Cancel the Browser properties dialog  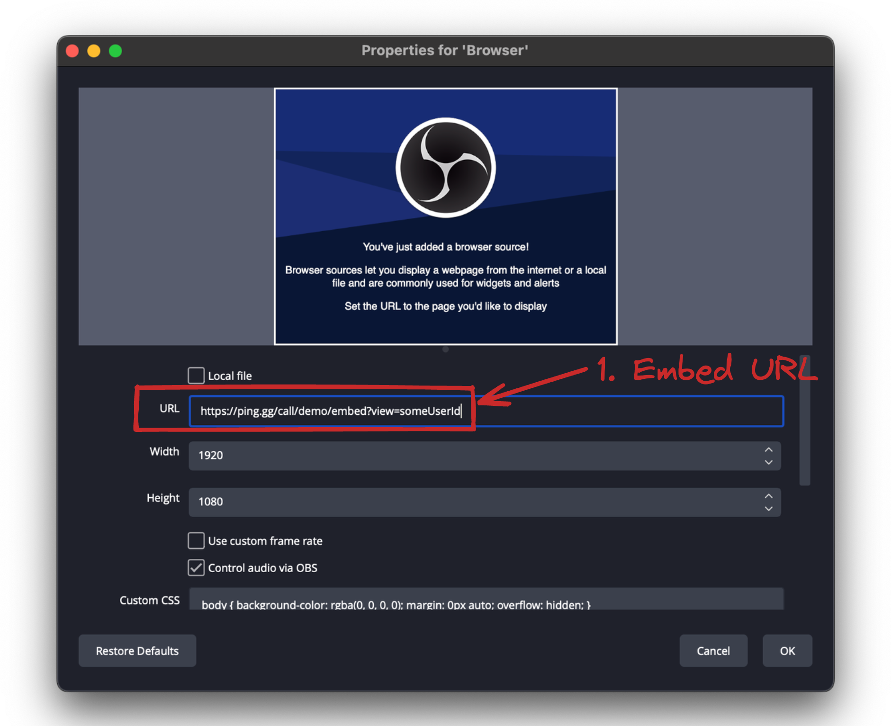point(713,651)
